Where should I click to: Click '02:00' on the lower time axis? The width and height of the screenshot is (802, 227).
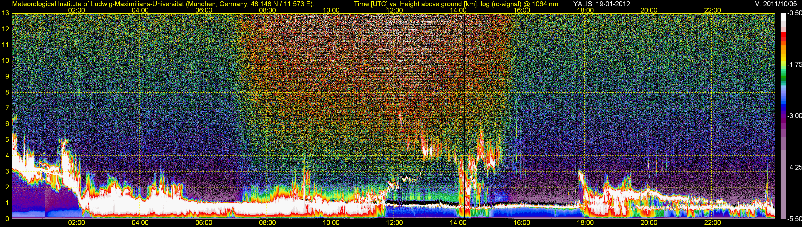pos(76,223)
